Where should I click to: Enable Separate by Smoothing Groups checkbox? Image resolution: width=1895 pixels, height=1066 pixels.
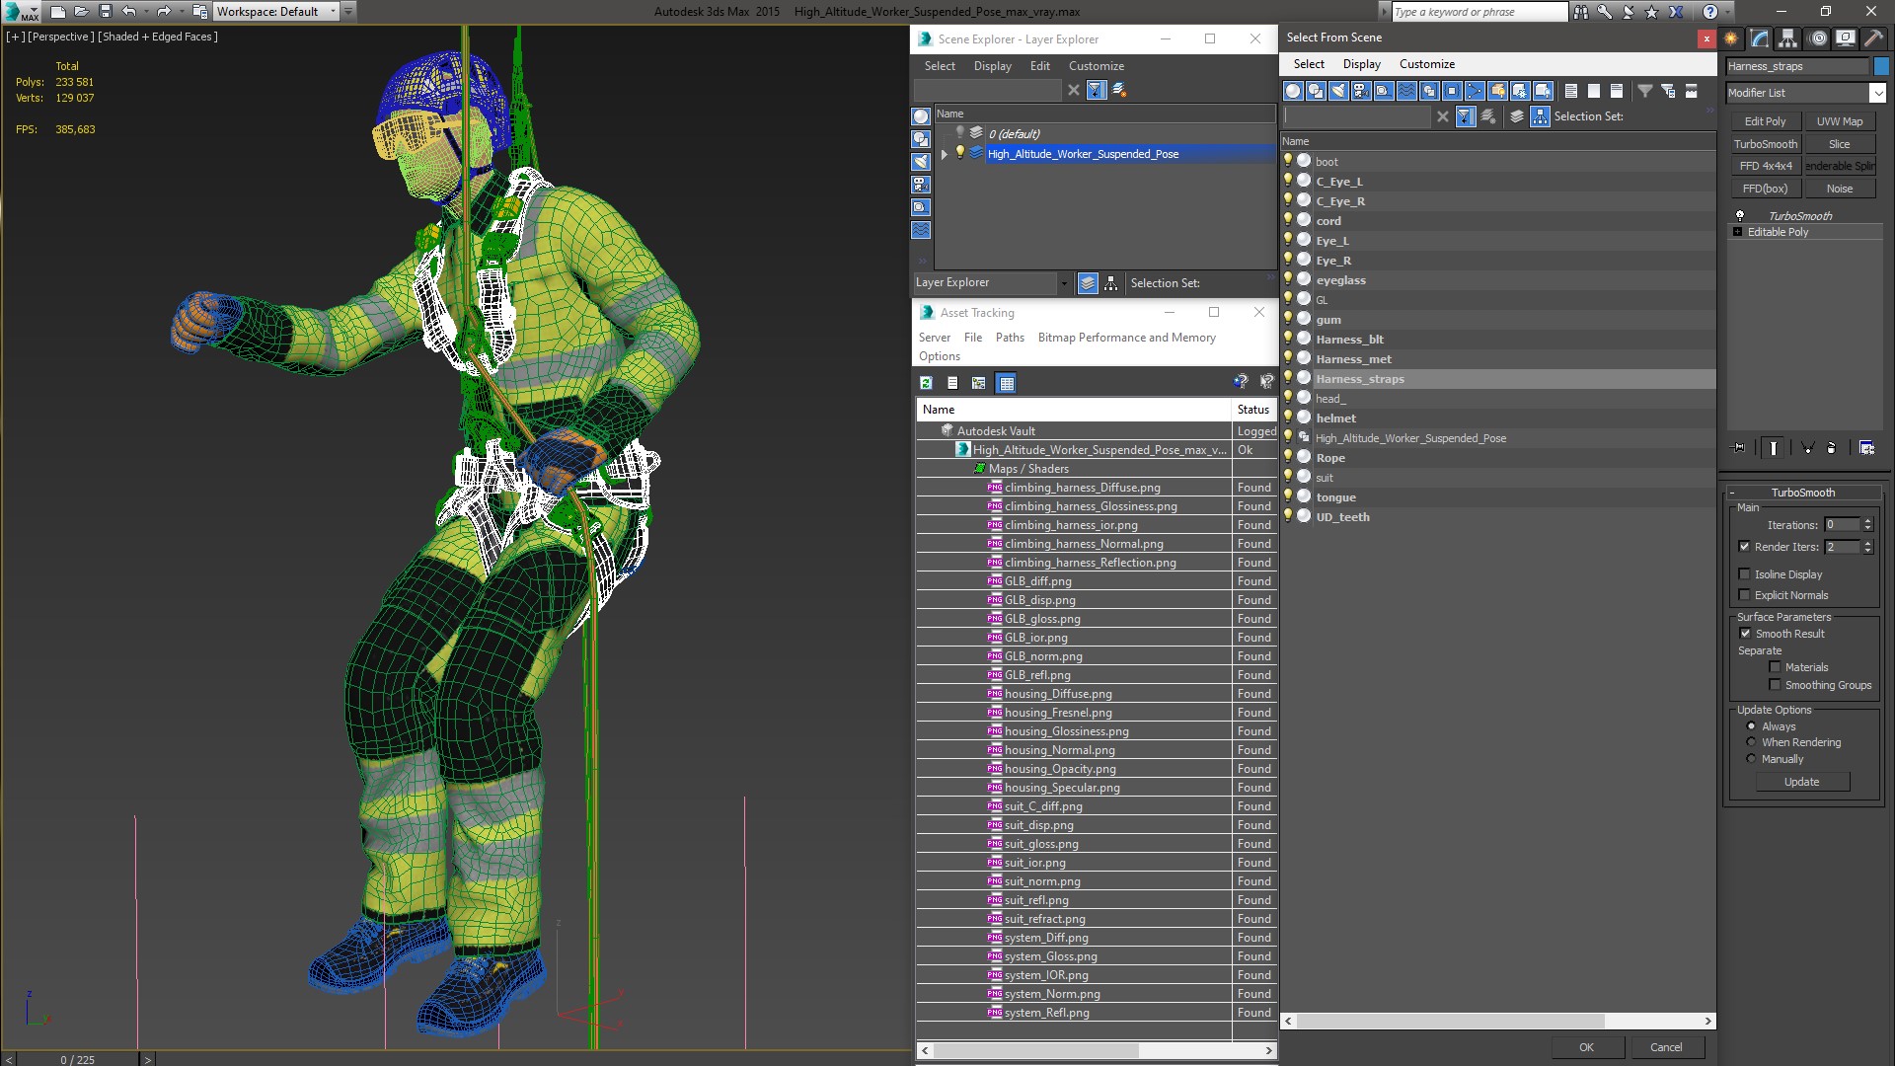pos(1775,685)
